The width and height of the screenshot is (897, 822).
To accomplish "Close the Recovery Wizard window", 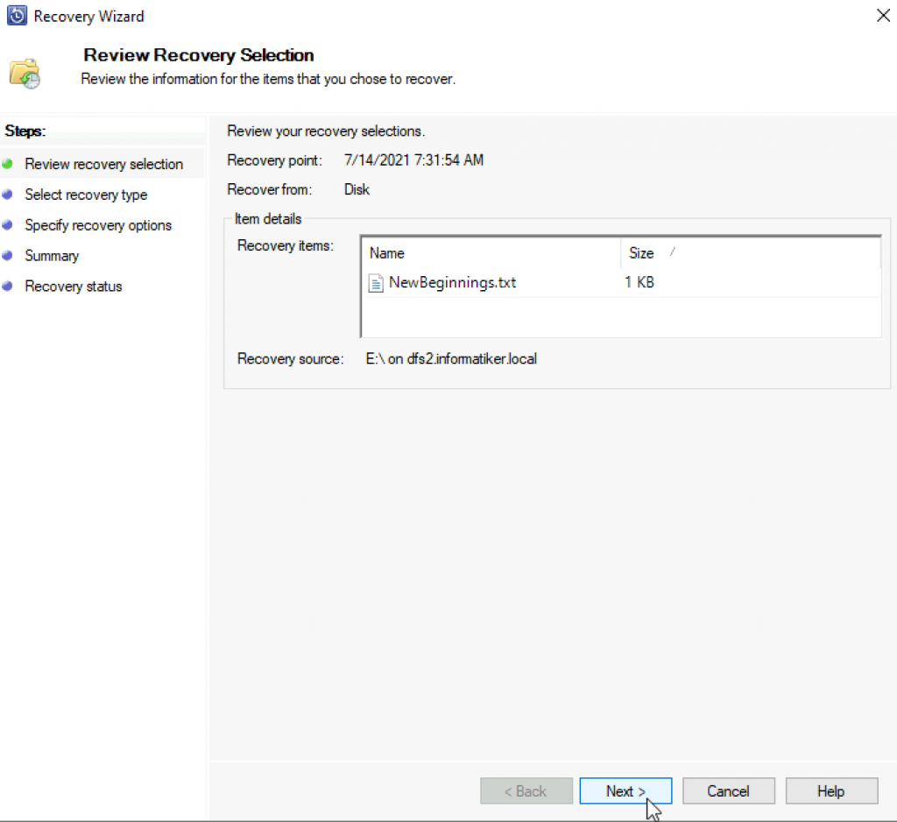I will click(x=883, y=16).
